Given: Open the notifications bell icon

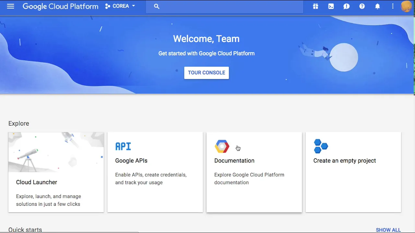Looking at the screenshot, I should click(378, 6).
